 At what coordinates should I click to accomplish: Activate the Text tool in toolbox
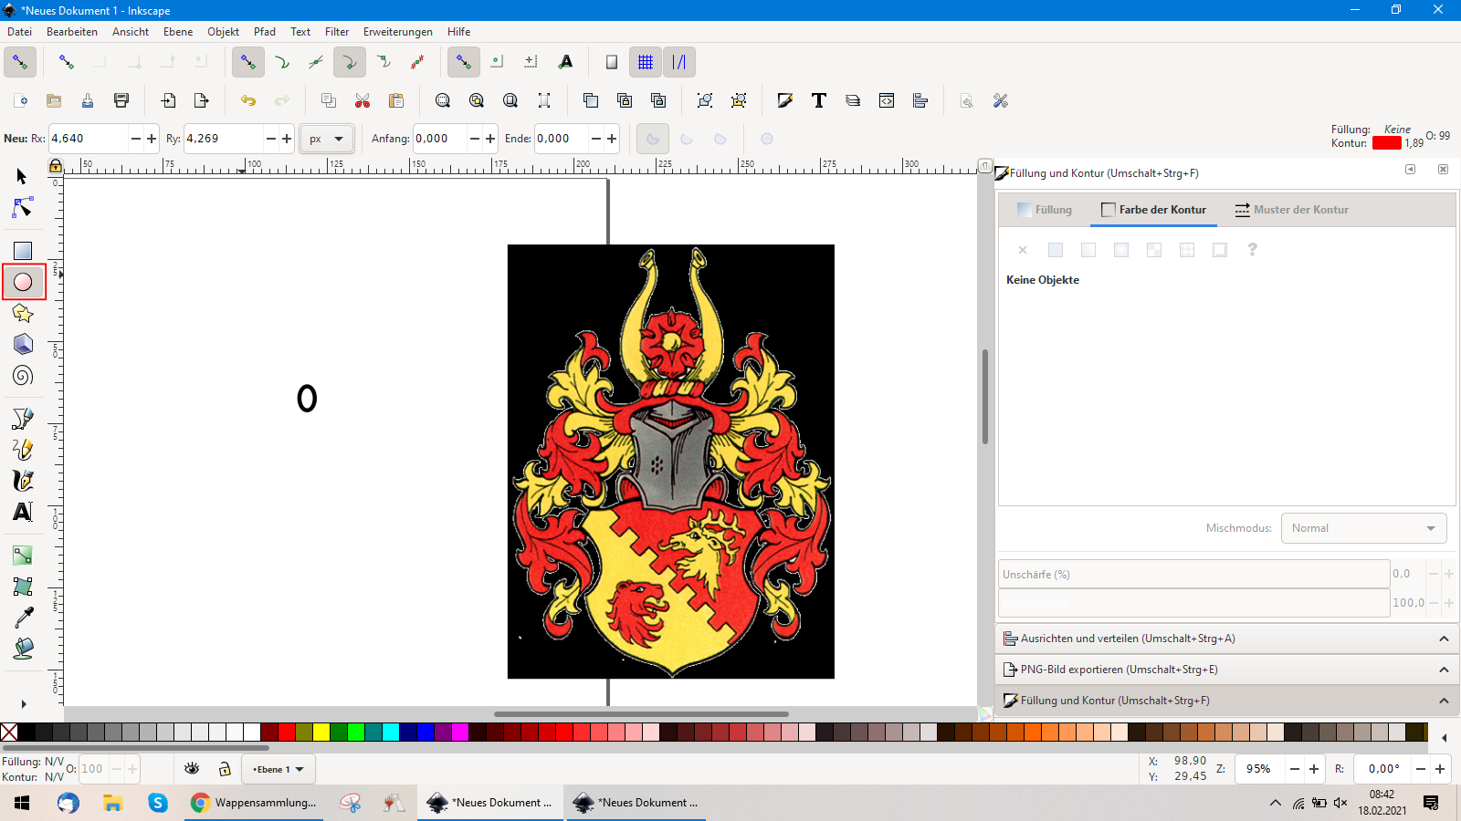pos(23,512)
